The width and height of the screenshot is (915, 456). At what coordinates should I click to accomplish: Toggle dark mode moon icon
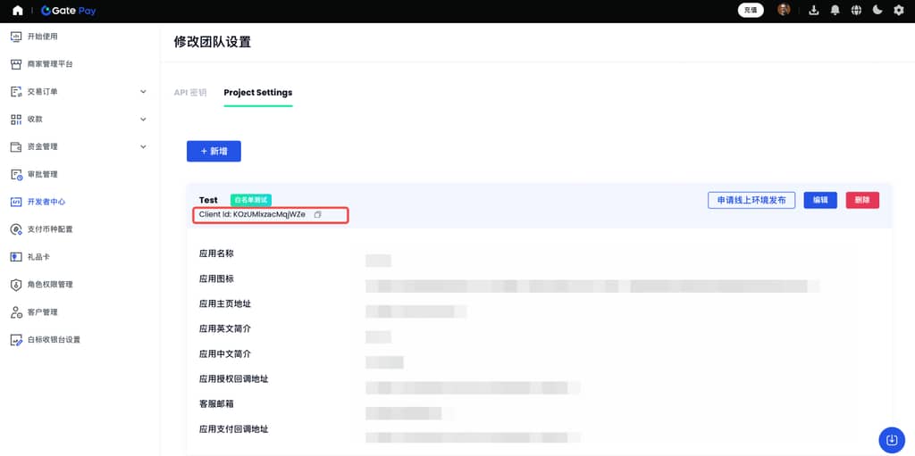[x=877, y=11]
